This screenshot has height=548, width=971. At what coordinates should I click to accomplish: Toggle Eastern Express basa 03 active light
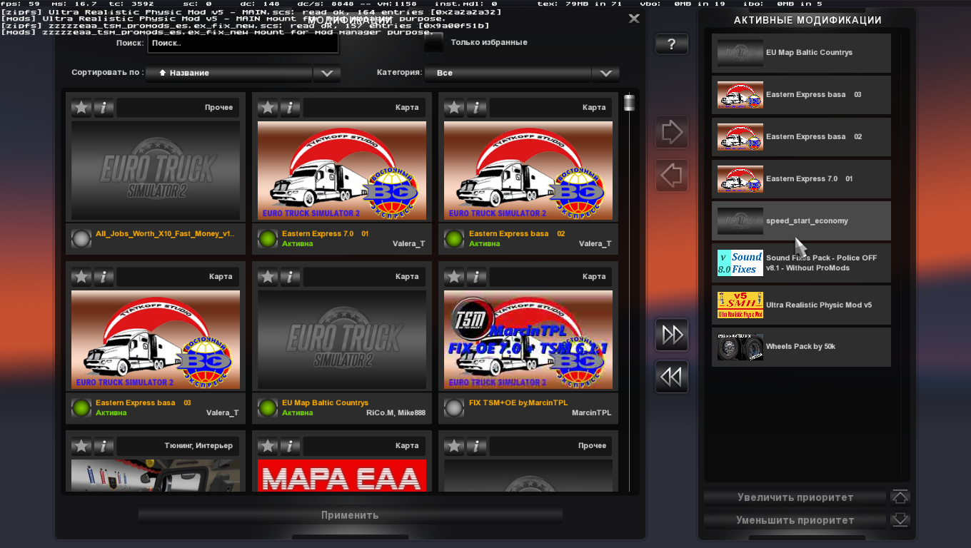pyautogui.click(x=81, y=407)
